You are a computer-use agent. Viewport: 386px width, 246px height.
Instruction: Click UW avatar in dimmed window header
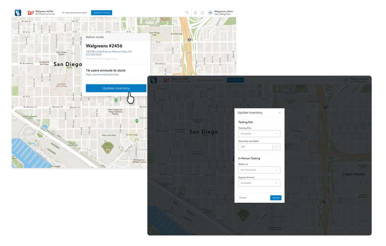point(346,80)
